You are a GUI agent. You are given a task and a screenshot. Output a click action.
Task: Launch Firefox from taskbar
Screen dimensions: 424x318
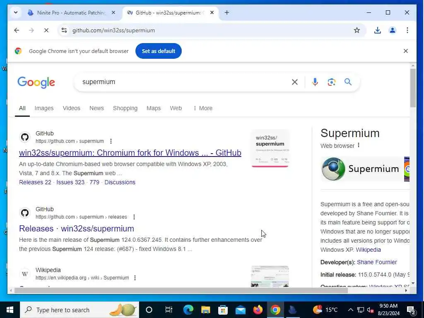[258, 310]
